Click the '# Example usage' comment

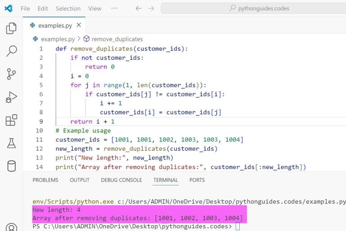[x=83, y=131]
